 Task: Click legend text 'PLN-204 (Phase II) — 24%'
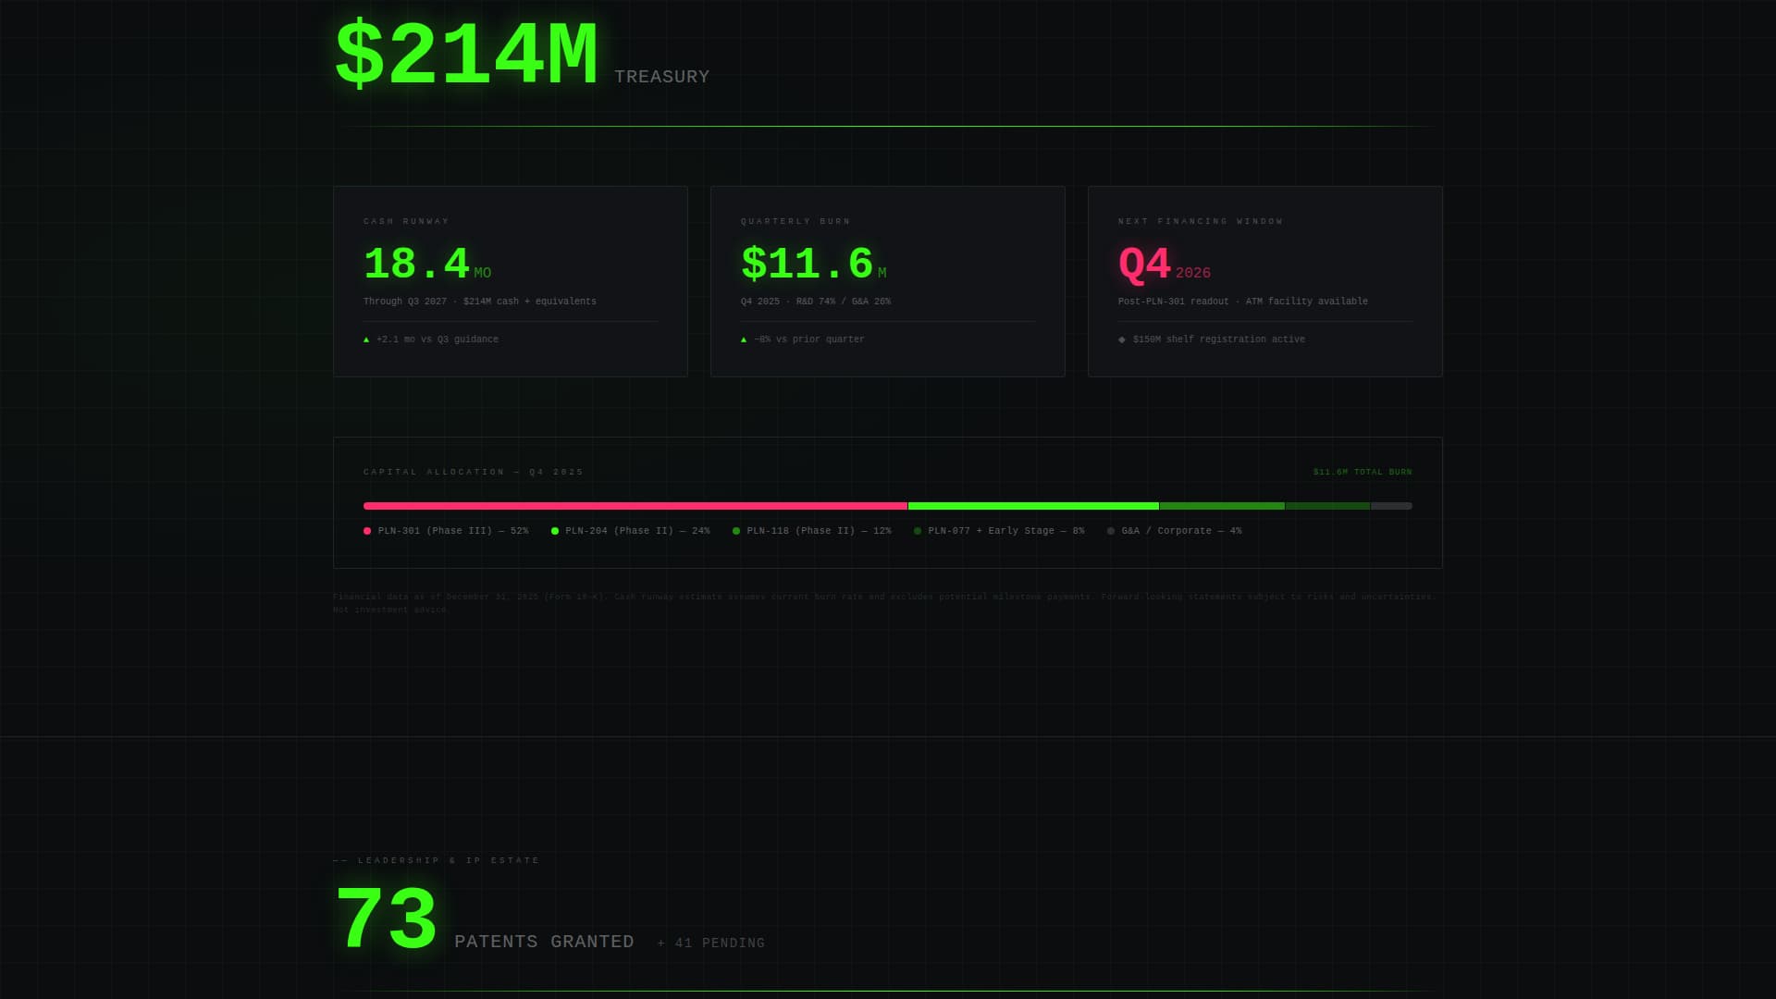(638, 531)
